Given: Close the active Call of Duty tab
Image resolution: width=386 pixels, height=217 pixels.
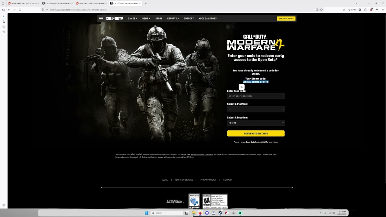Looking at the screenshot, I should 140,3.
